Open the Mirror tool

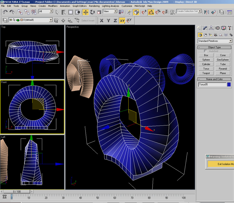(x=207, y=12)
